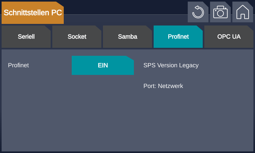Show the OPC UA tab
255x153 pixels.
click(229, 37)
